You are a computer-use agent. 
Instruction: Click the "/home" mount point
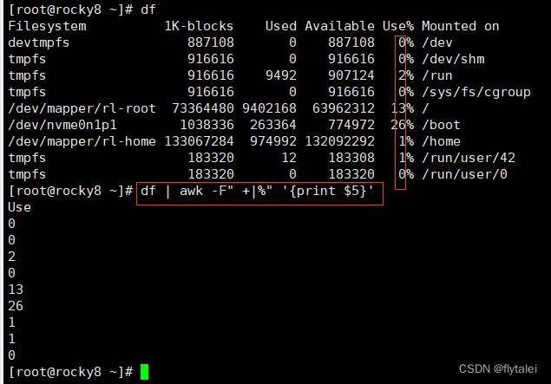pyautogui.click(x=441, y=141)
